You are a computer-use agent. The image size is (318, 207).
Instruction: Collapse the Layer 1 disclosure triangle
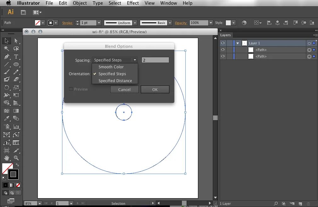pos(238,43)
